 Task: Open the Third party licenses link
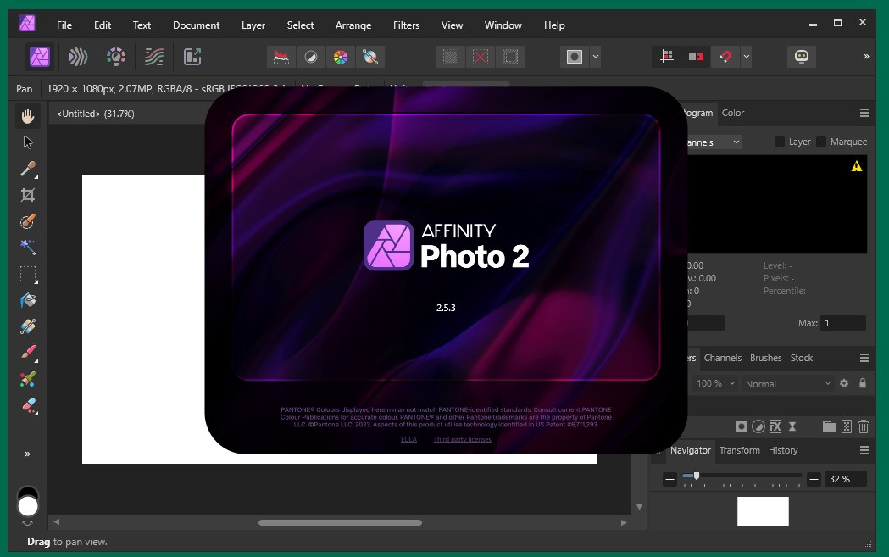click(x=463, y=440)
